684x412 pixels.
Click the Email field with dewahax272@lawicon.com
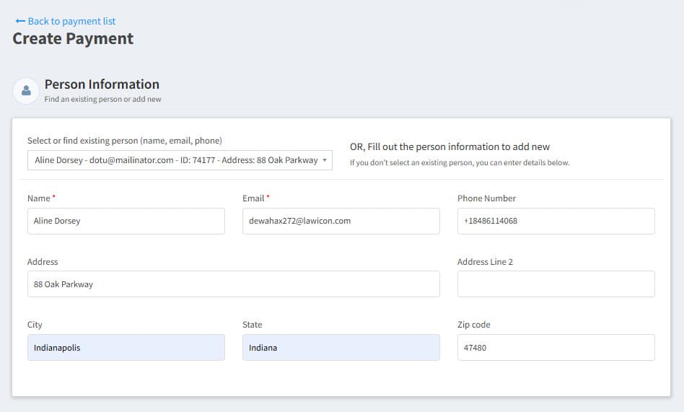coord(341,221)
